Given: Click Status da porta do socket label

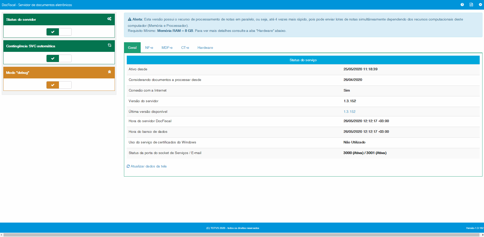Looking at the screenshot, I should click(x=165, y=153).
